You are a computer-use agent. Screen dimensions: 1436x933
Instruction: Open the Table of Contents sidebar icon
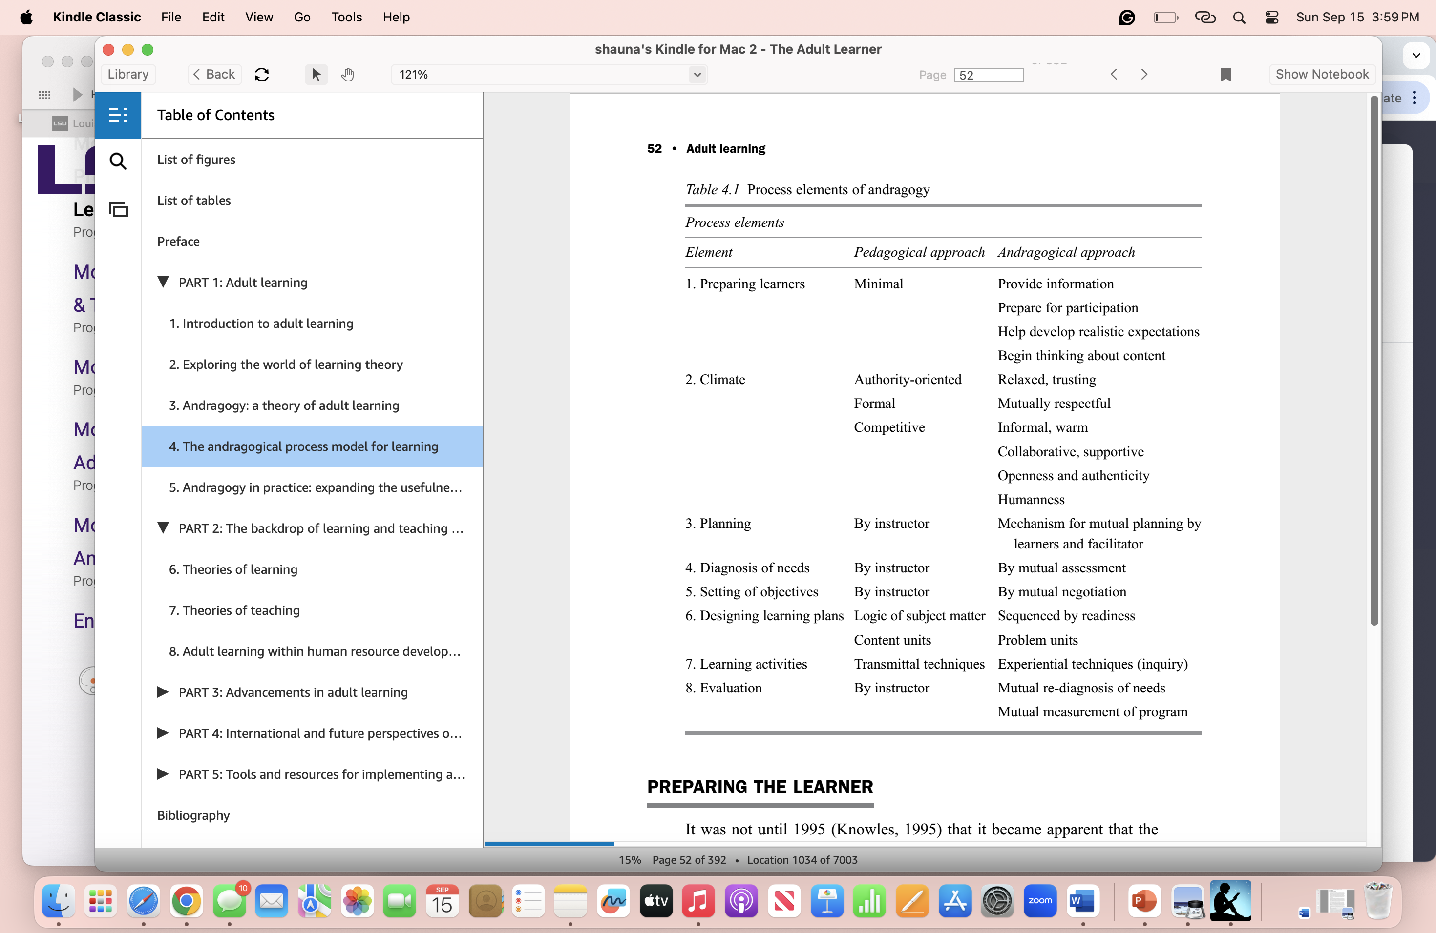tap(118, 115)
